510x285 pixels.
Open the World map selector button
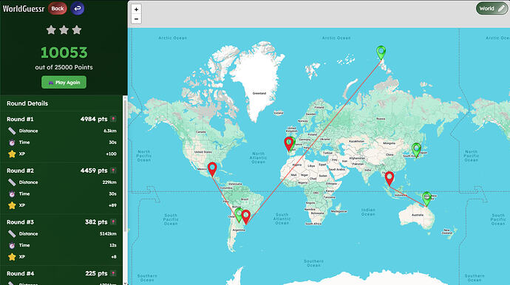click(x=492, y=8)
